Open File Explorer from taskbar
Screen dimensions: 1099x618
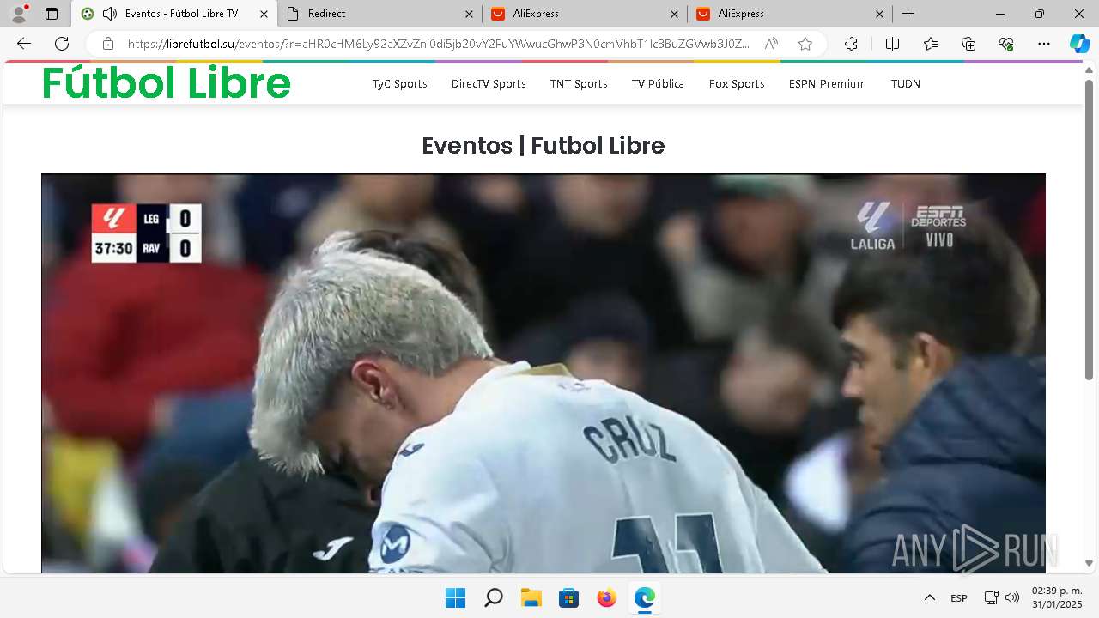(x=531, y=597)
